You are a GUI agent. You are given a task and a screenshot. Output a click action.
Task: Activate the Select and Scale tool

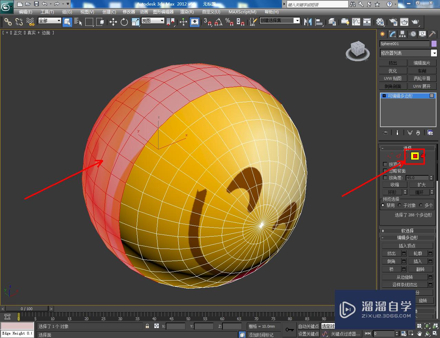click(135, 22)
